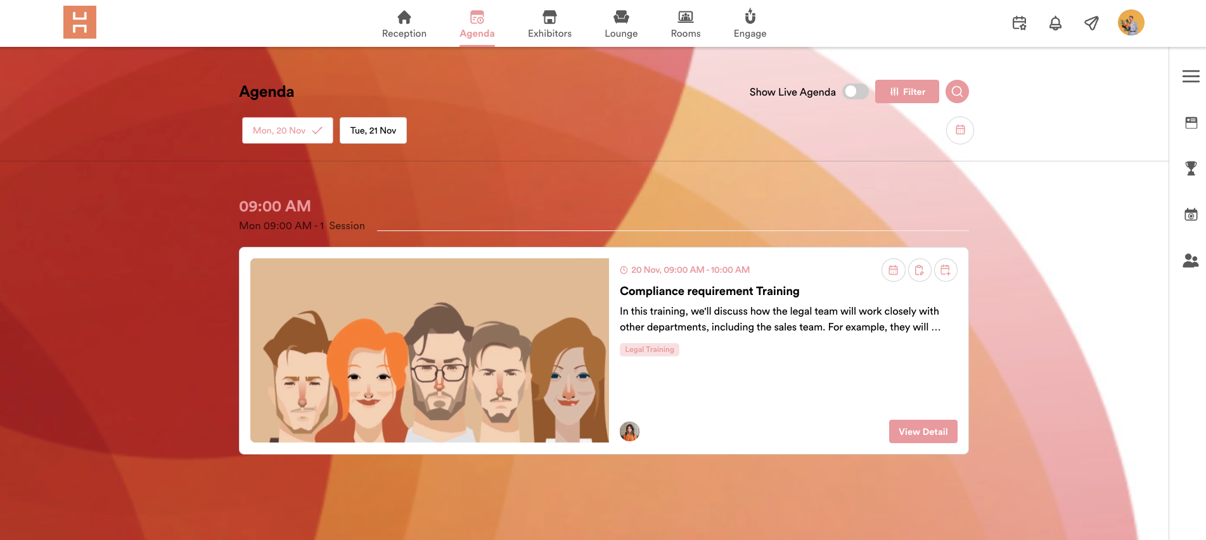Screen dimensions: 1206x540
Task: Click the Agenda page heading
Action: [x=267, y=92]
